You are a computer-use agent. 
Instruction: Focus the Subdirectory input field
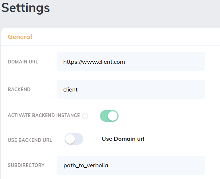click(131, 165)
